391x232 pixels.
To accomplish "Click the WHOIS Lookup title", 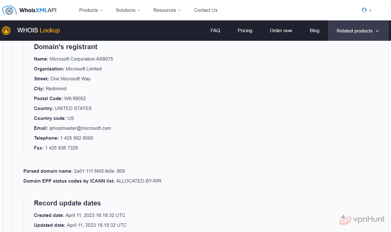I will 39,30.
